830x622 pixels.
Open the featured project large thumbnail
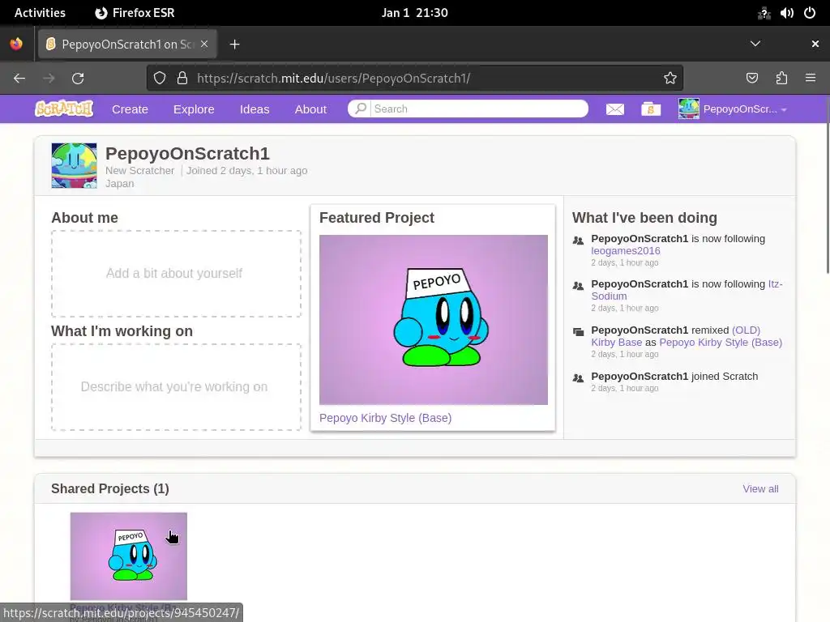tap(434, 319)
